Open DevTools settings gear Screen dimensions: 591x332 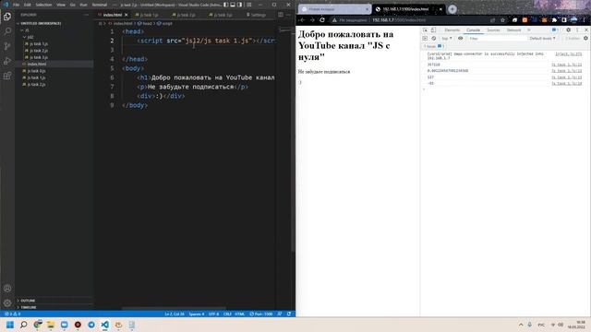(x=569, y=30)
